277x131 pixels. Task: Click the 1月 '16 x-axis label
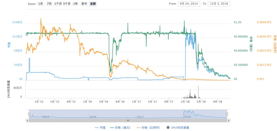click(87, 102)
